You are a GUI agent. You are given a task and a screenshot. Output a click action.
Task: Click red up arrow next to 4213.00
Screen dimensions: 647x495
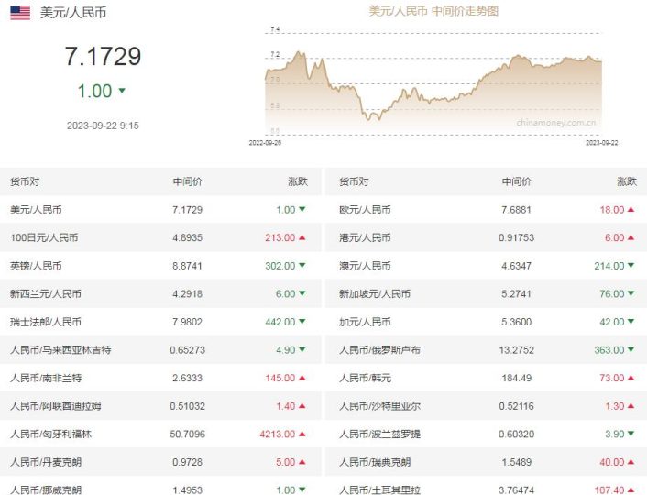(x=302, y=434)
